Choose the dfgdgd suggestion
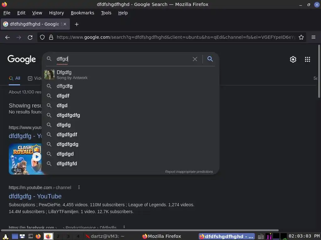The image size is (321, 240). point(130,154)
